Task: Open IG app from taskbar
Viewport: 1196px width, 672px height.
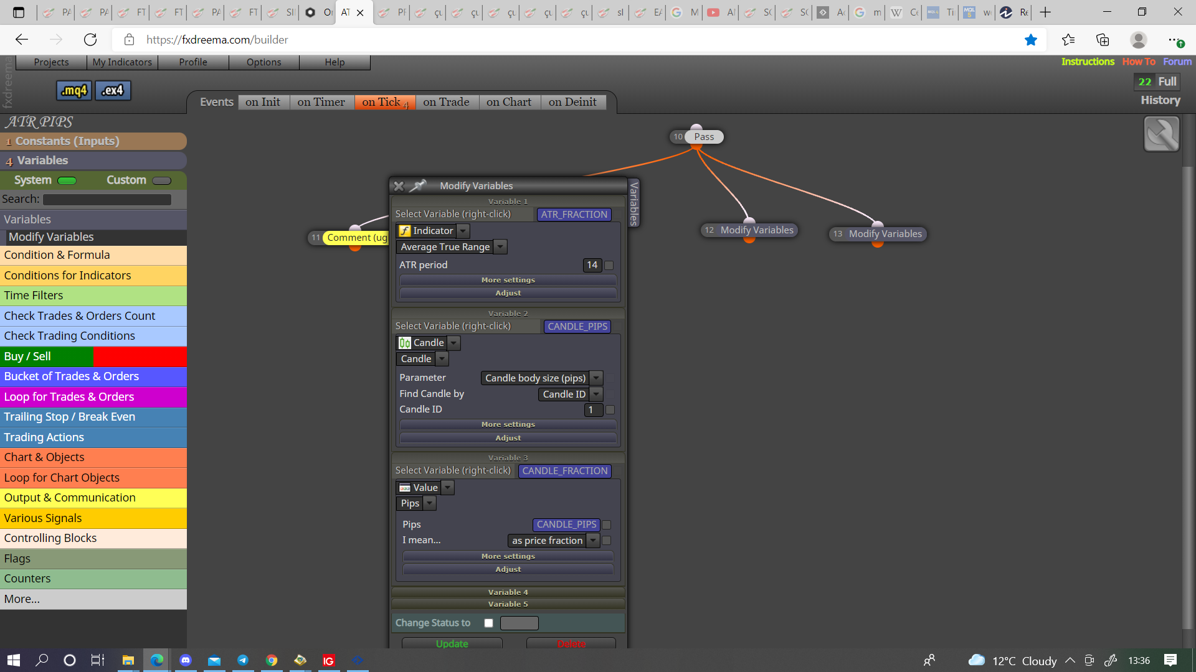Action: point(328,660)
